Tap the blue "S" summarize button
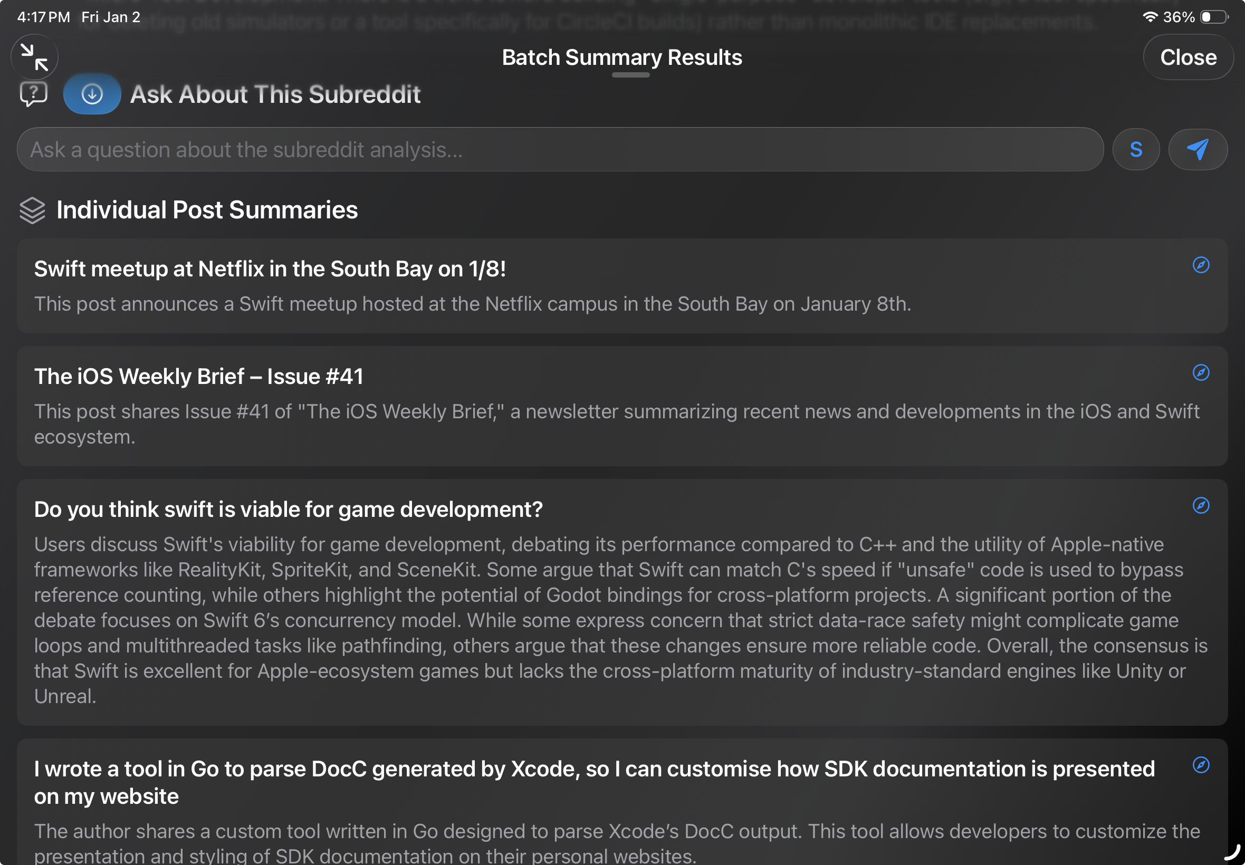Screen dimensions: 1245x865 [1136, 149]
